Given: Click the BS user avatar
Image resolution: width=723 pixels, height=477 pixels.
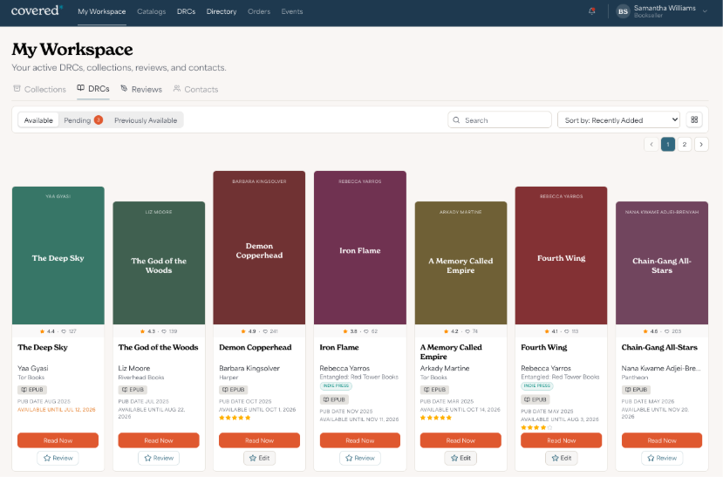Looking at the screenshot, I should click(623, 11).
